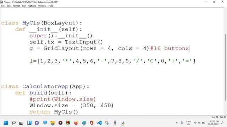Viewport: 227px width, 127px height.
Task: Place cursor in 'class MyCls(BoxLayout):' line
Action: point(41,23)
